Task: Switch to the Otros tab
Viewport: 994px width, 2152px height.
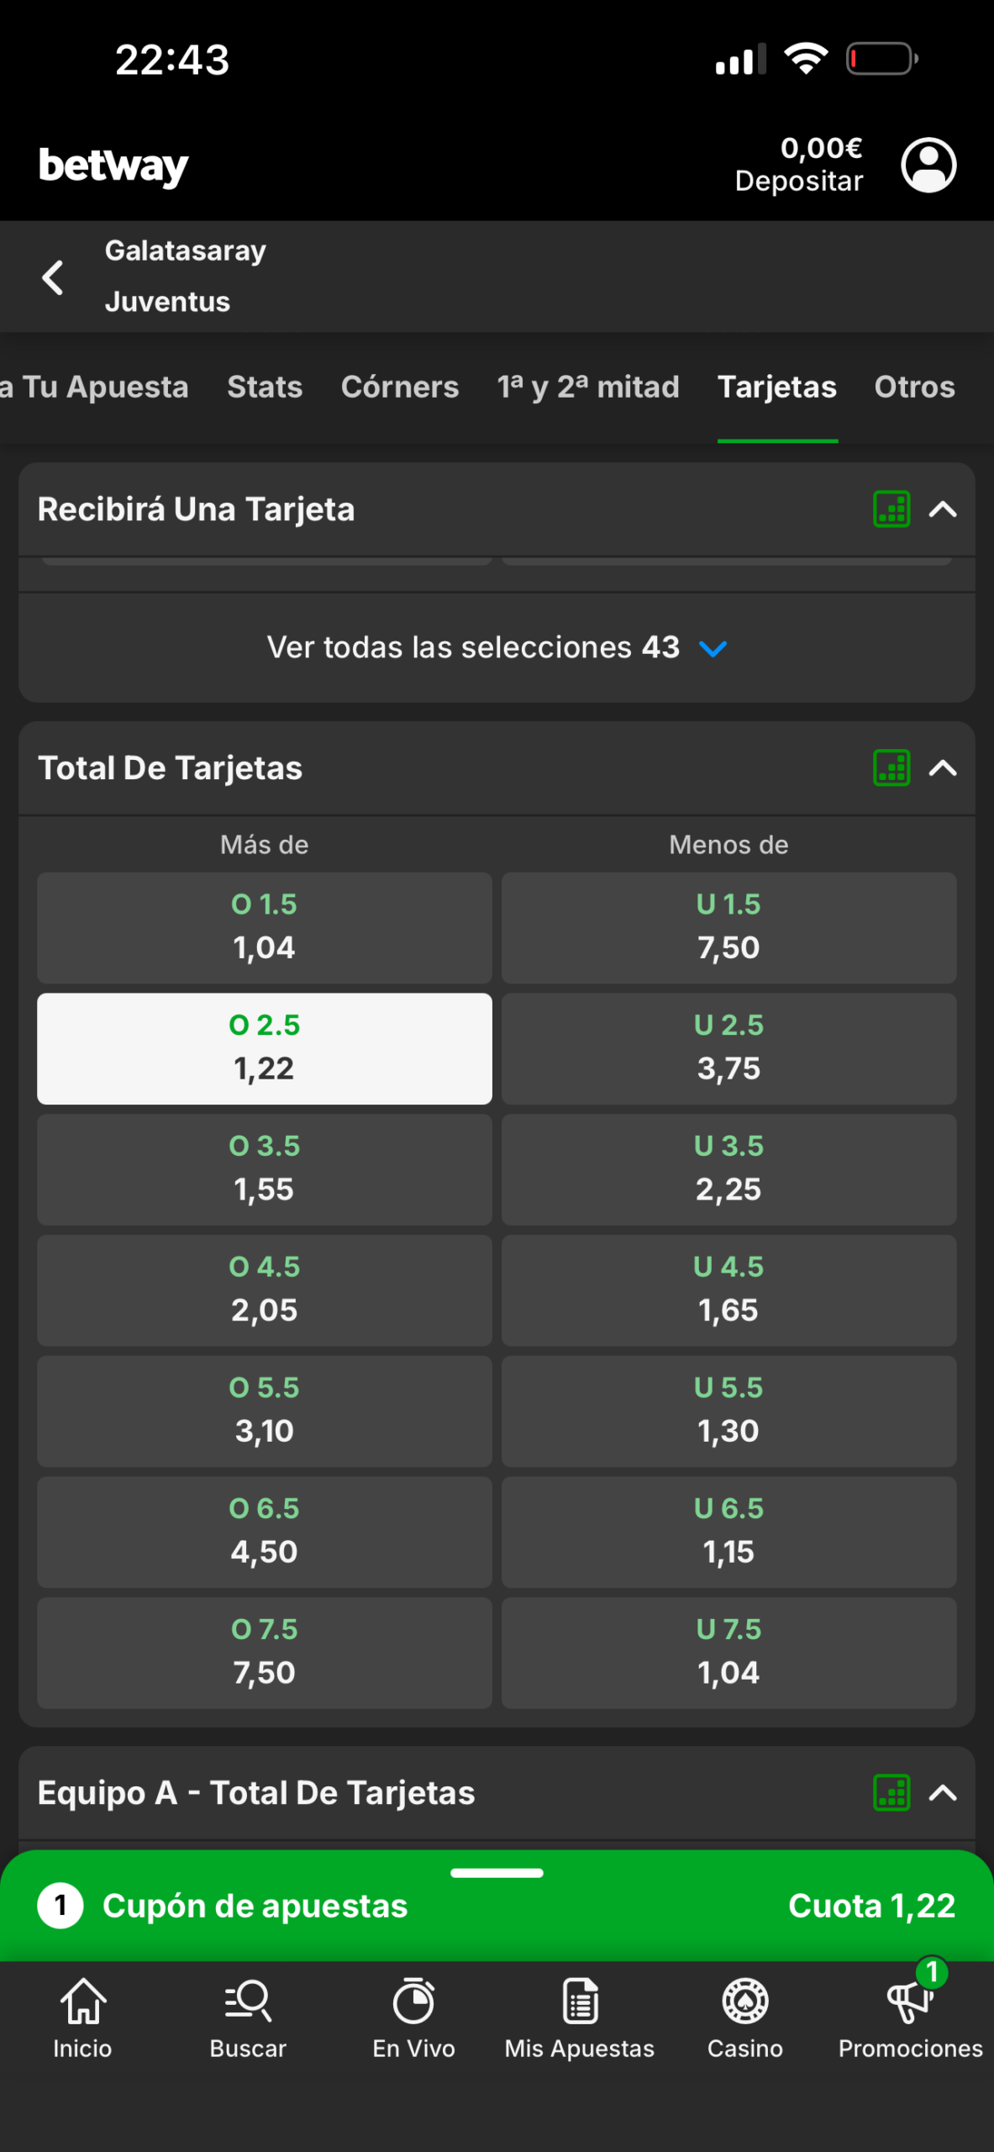Action: point(914,388)
